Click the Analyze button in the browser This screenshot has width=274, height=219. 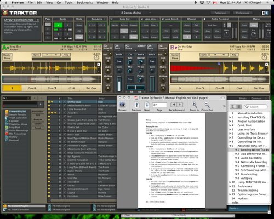click(38, 119)
